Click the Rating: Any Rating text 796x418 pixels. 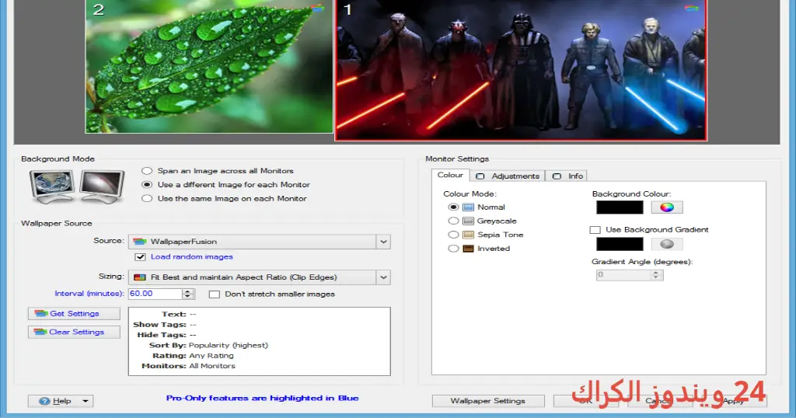(x=193, y=356)
